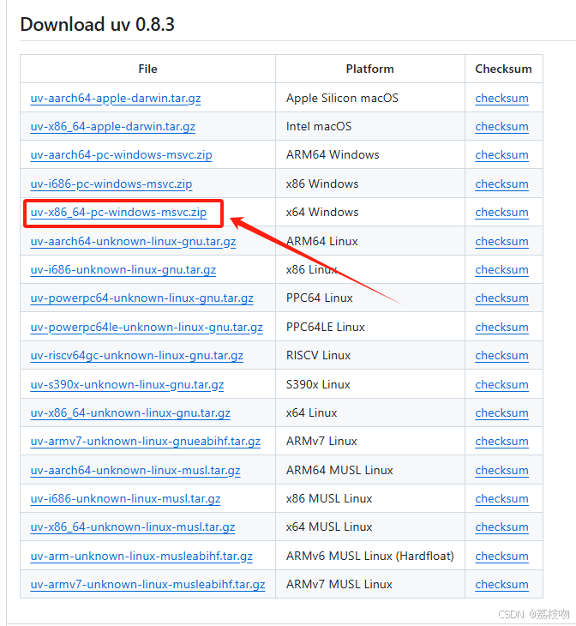Download uv-powerpc64-unknown-linux-gnu.tar.gz
The height and width of the screenshot is (626, 576).
pos(141,298)
